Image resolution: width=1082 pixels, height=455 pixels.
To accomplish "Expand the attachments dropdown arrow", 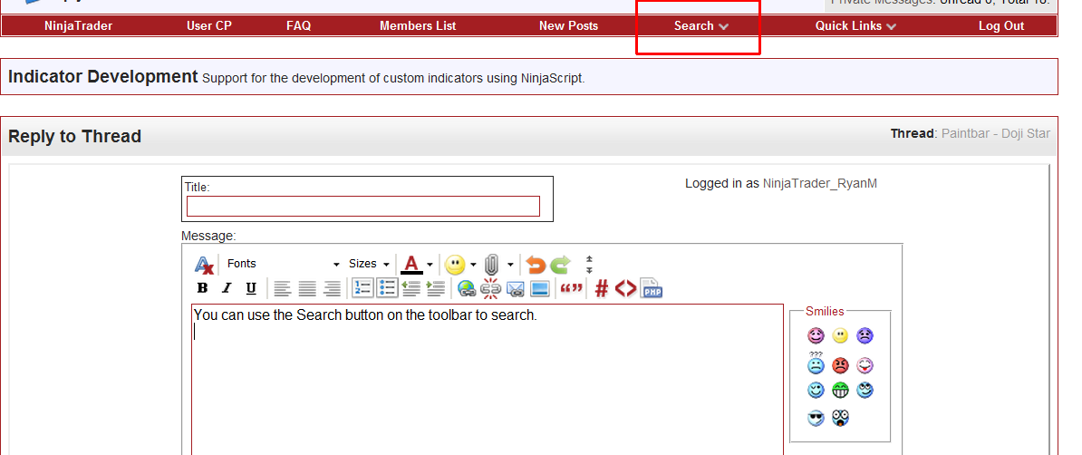I will [x=510, y=265].
